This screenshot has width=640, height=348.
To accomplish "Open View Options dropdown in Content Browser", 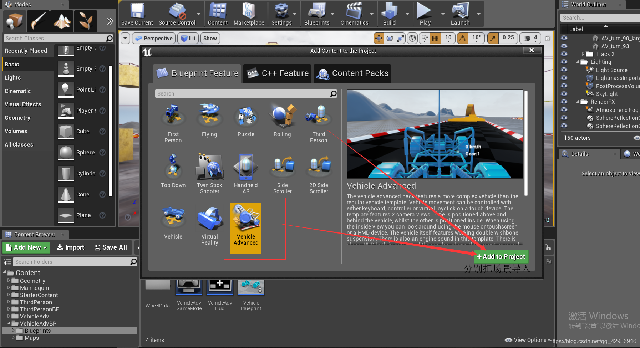I will (528, 340).
